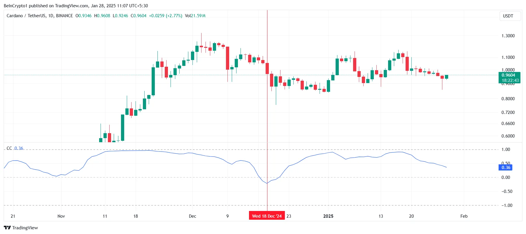Click the Dec label on time axis
This screenshot has width=526, height=234.
[192, 216]
